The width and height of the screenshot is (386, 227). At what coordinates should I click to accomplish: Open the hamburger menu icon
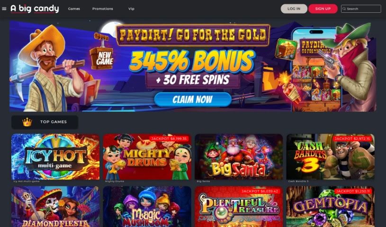4,9
